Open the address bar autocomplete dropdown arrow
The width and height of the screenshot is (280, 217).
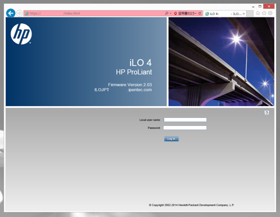[x=170, y=13]
